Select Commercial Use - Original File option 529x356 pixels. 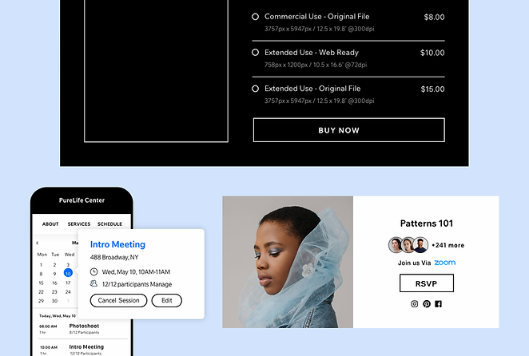tap(256, 17)
